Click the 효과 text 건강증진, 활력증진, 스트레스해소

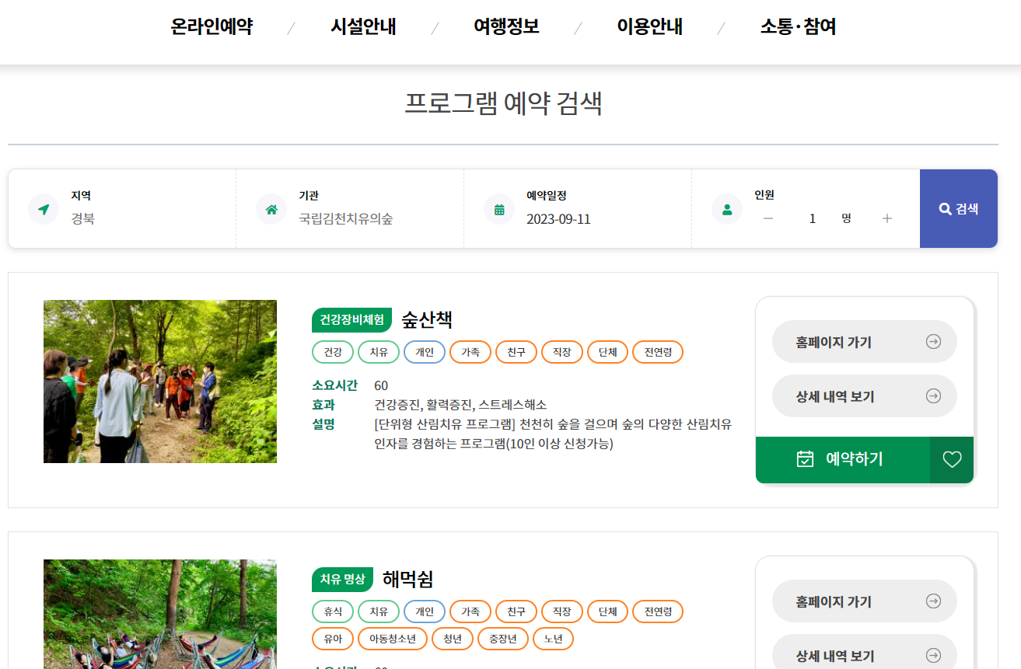(x=460, y=405)
